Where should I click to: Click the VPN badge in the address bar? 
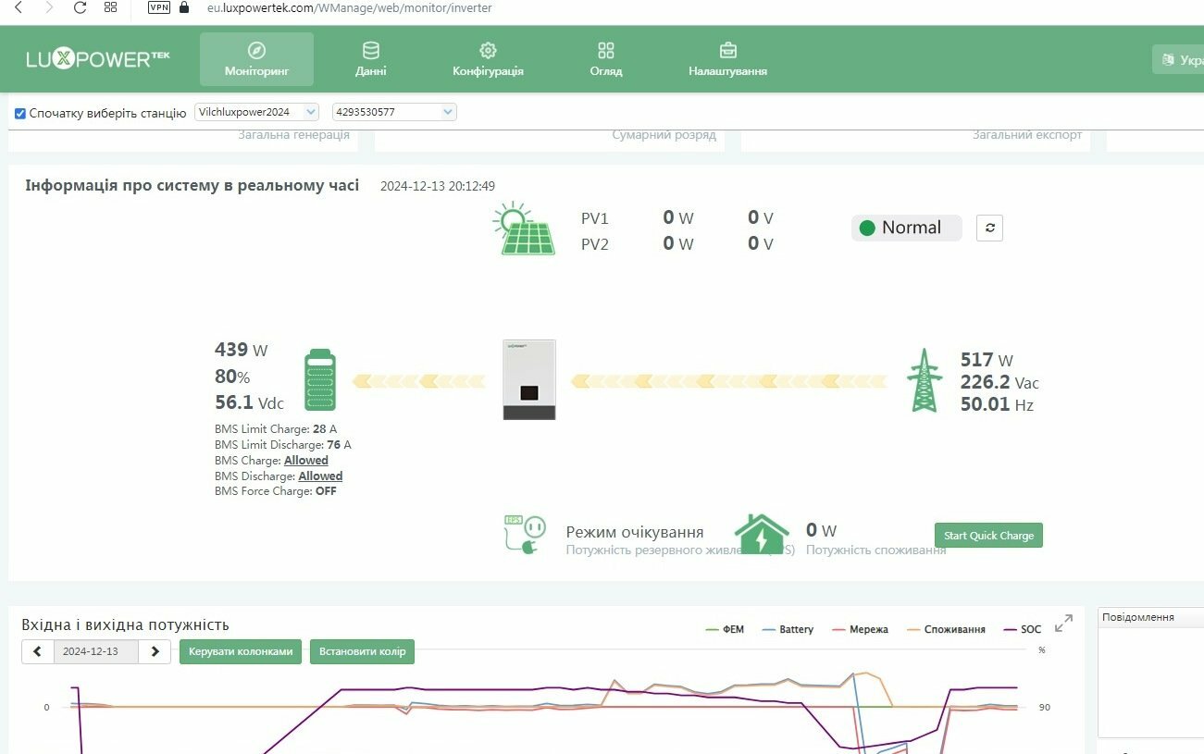[x=159, y=7]
